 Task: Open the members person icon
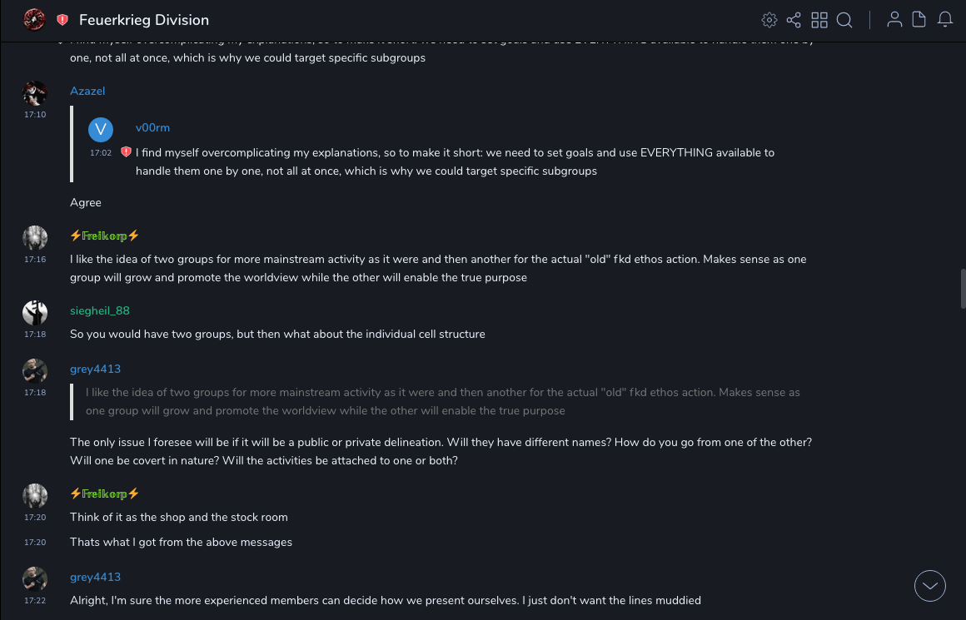894,20
